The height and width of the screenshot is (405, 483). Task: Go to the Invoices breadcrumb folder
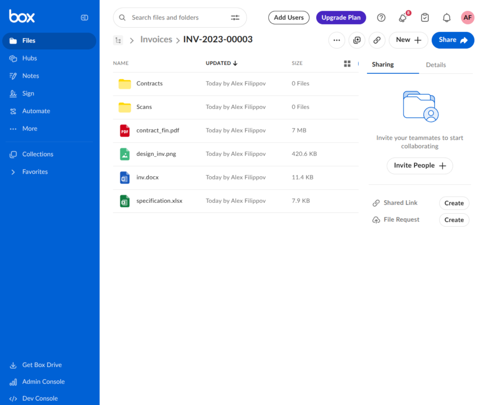point(156,39)
